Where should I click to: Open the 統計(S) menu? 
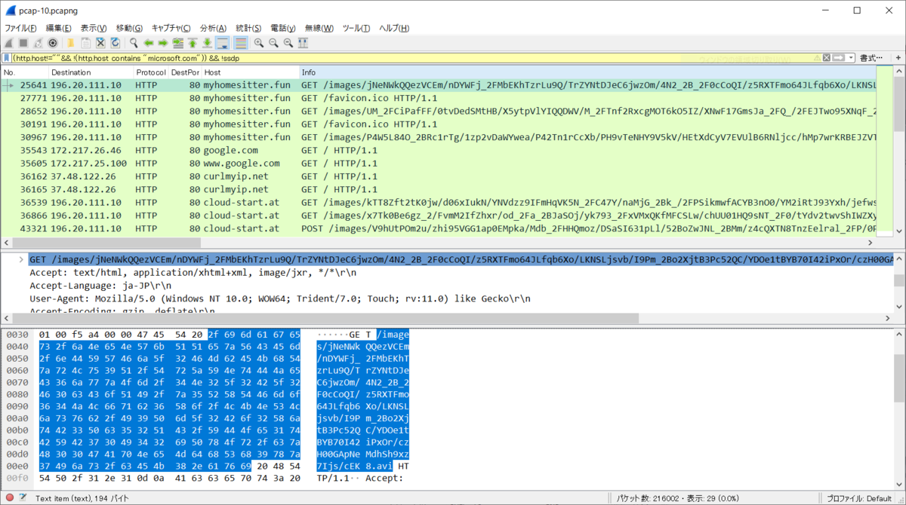coord(248,28)
